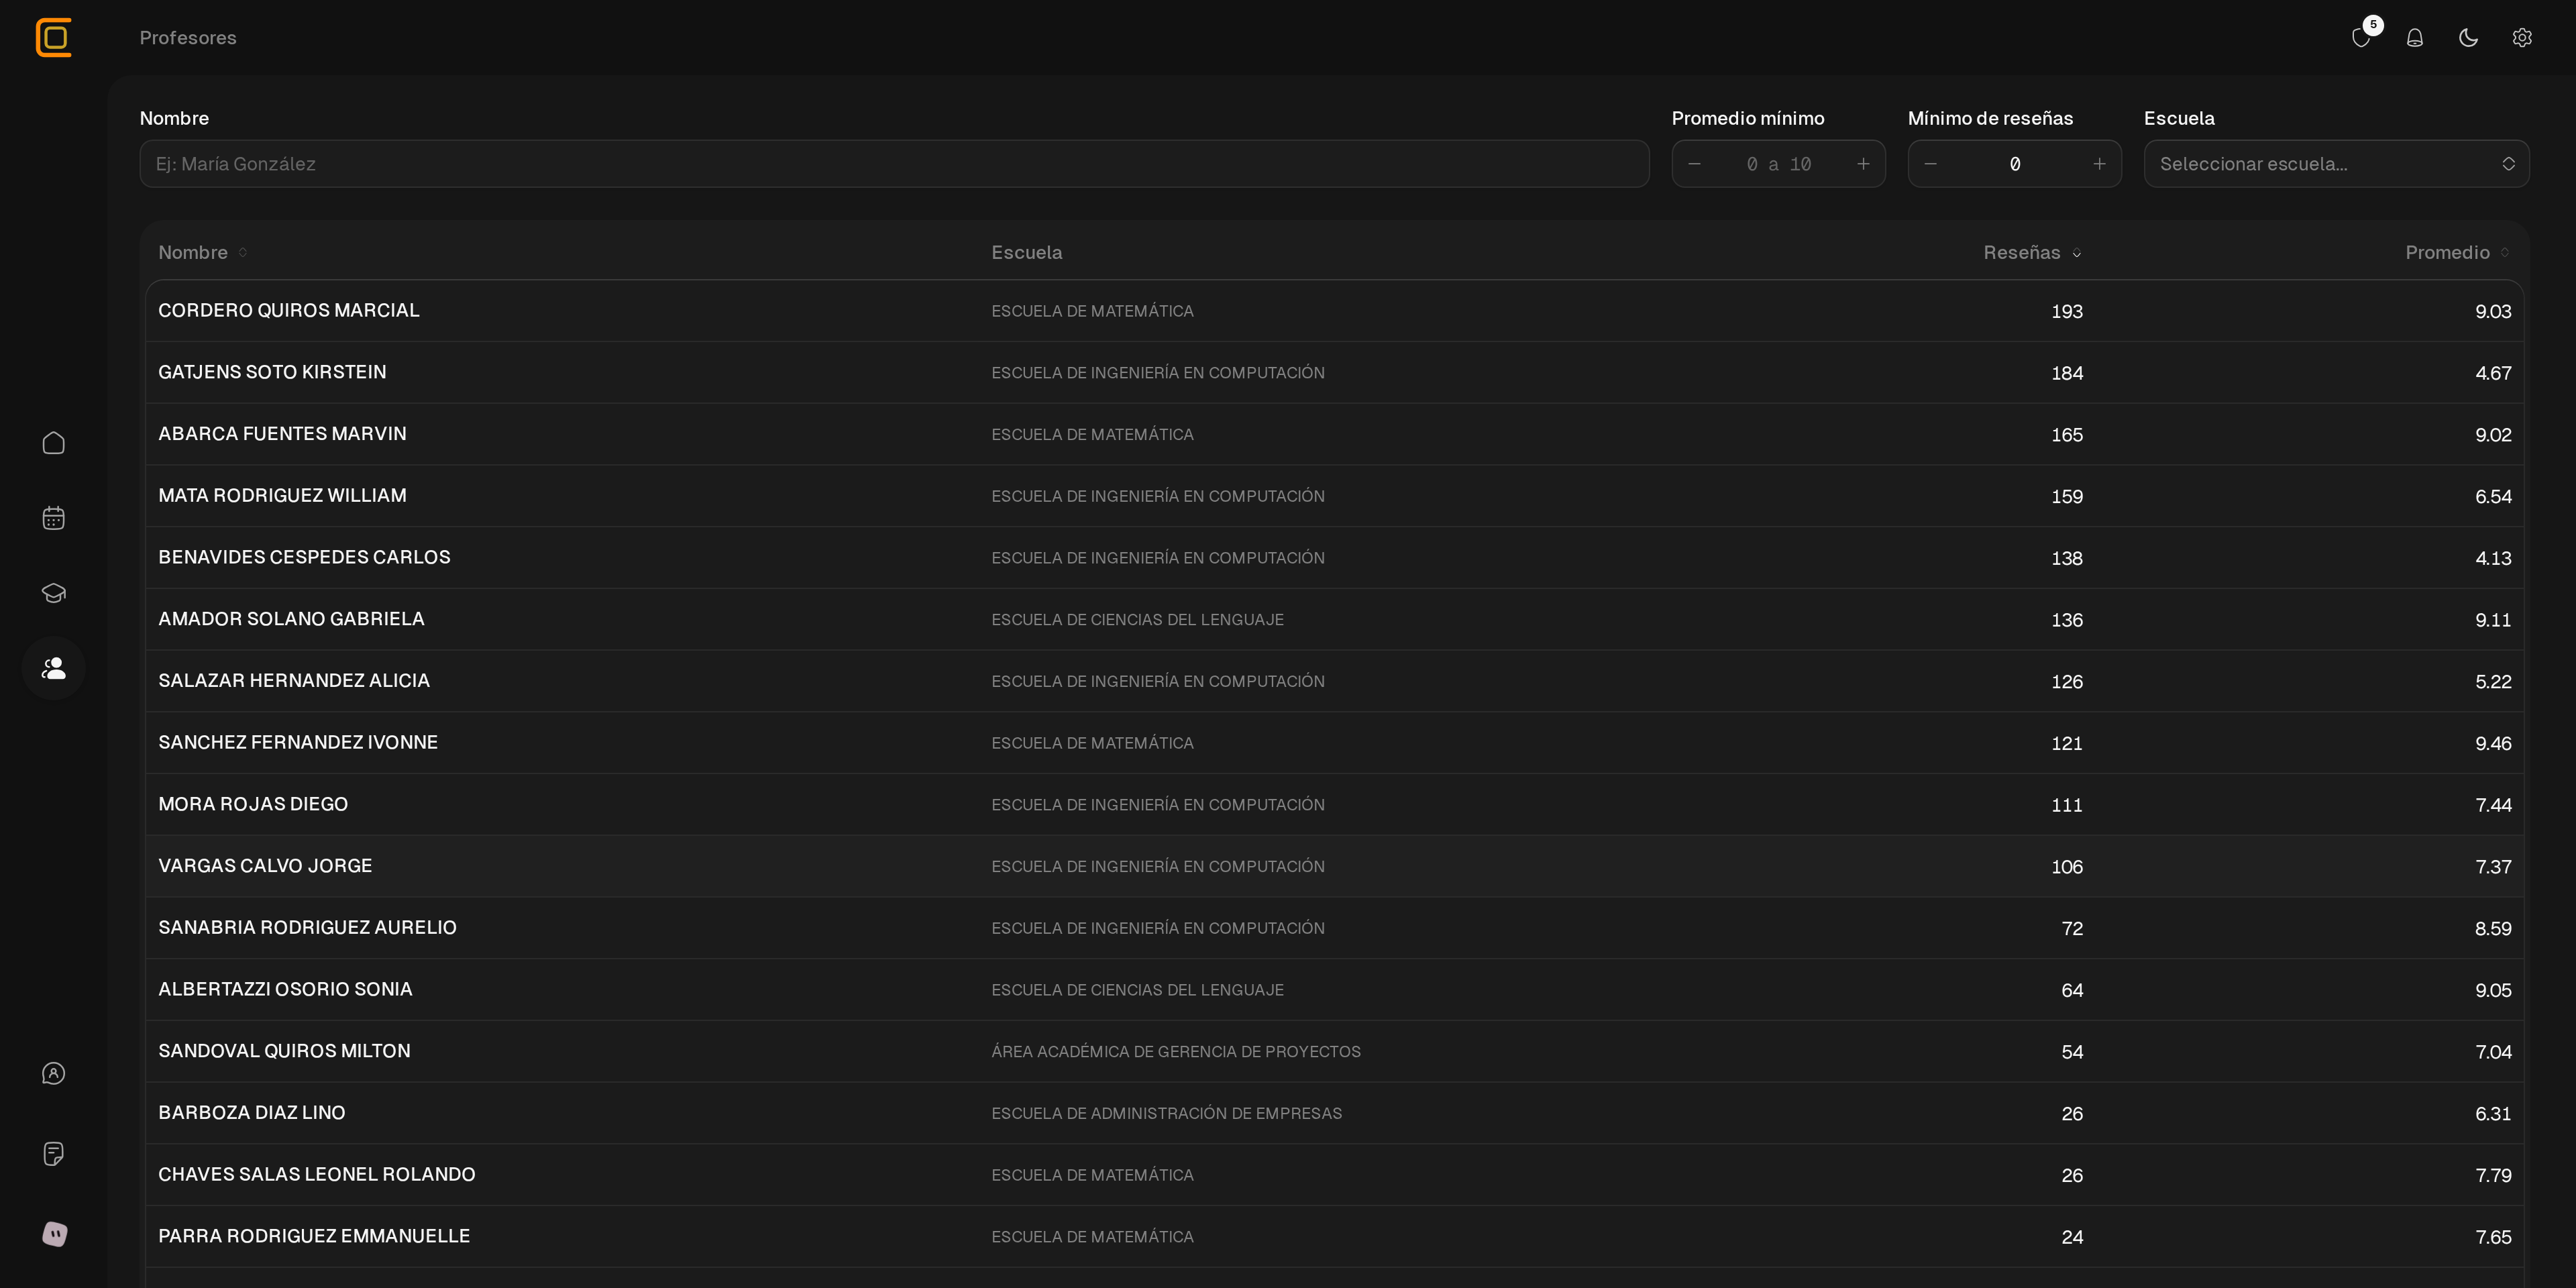Open the pink mascot icon in sidebar
Image resolution: width=2576 pixels, height=1288 pixels.
[54, 1234]
